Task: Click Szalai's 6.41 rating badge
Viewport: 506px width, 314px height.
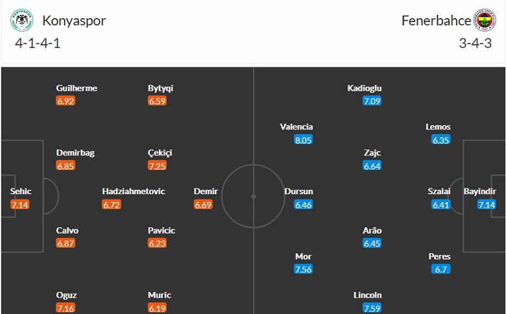Action: click(440, 205)
